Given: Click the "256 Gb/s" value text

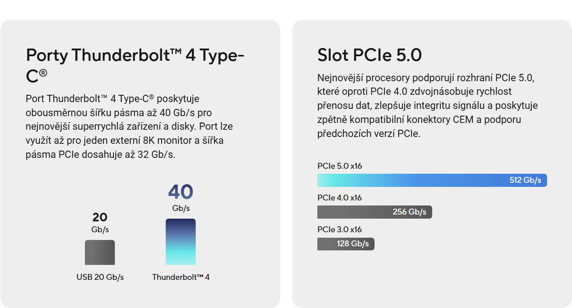Looking at the screenshot, I should coord(409,212).
